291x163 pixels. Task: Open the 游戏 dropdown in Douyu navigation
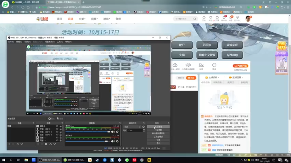tap(107, 19)
